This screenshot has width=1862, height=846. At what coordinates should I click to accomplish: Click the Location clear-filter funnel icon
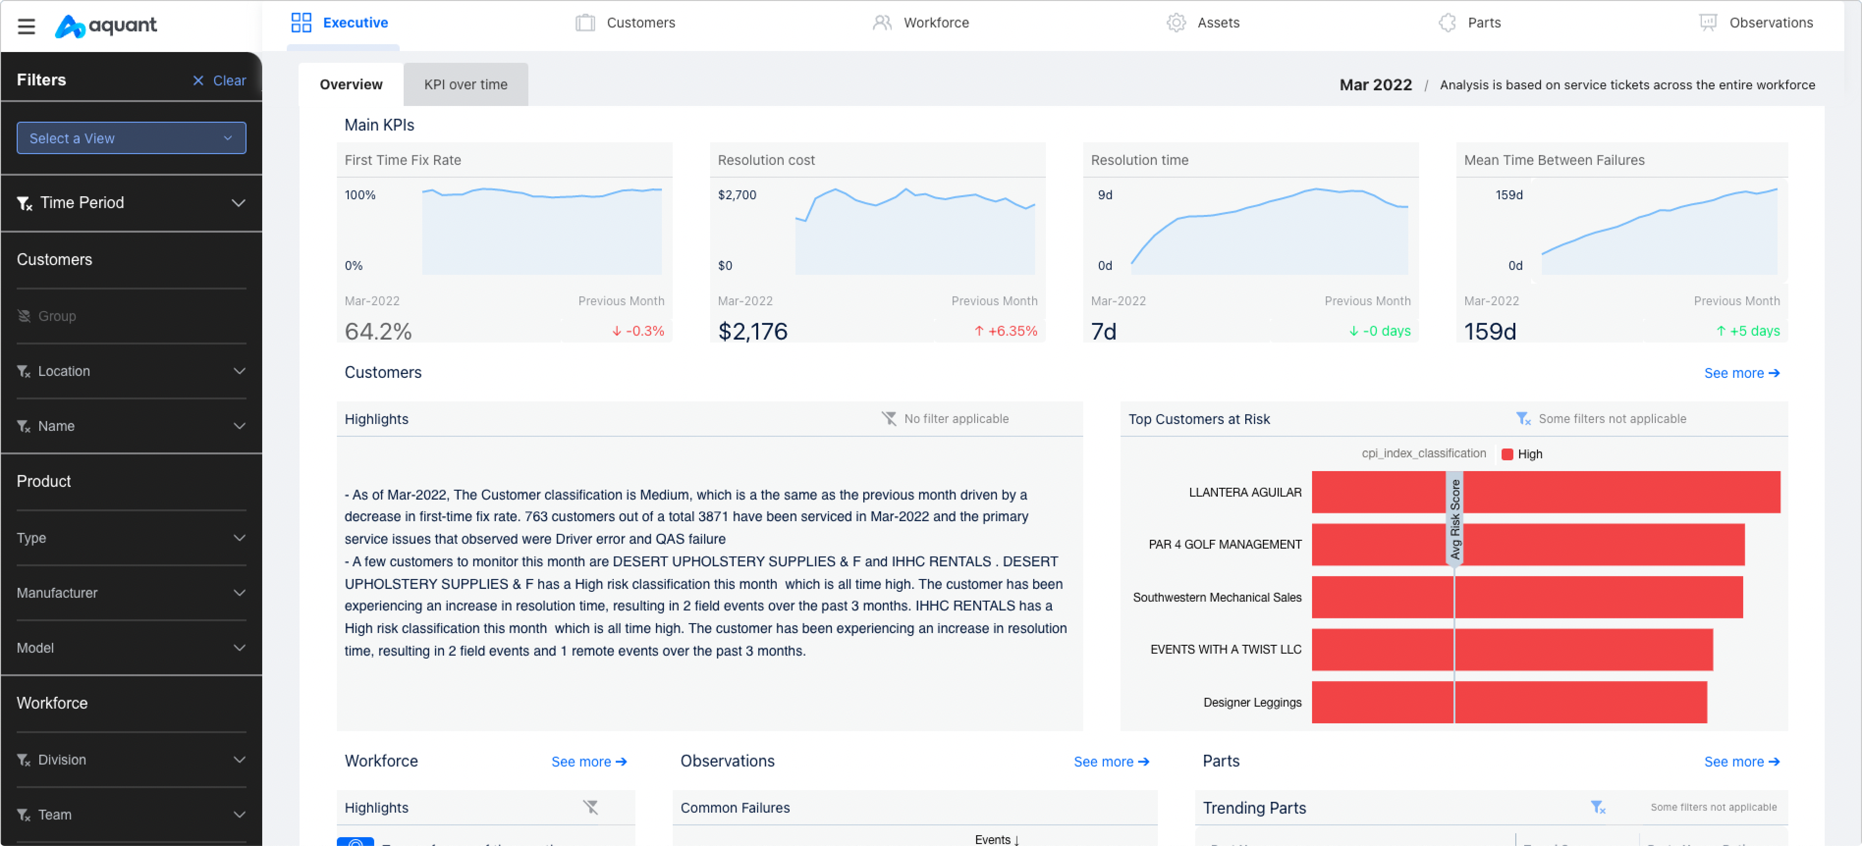24,371
